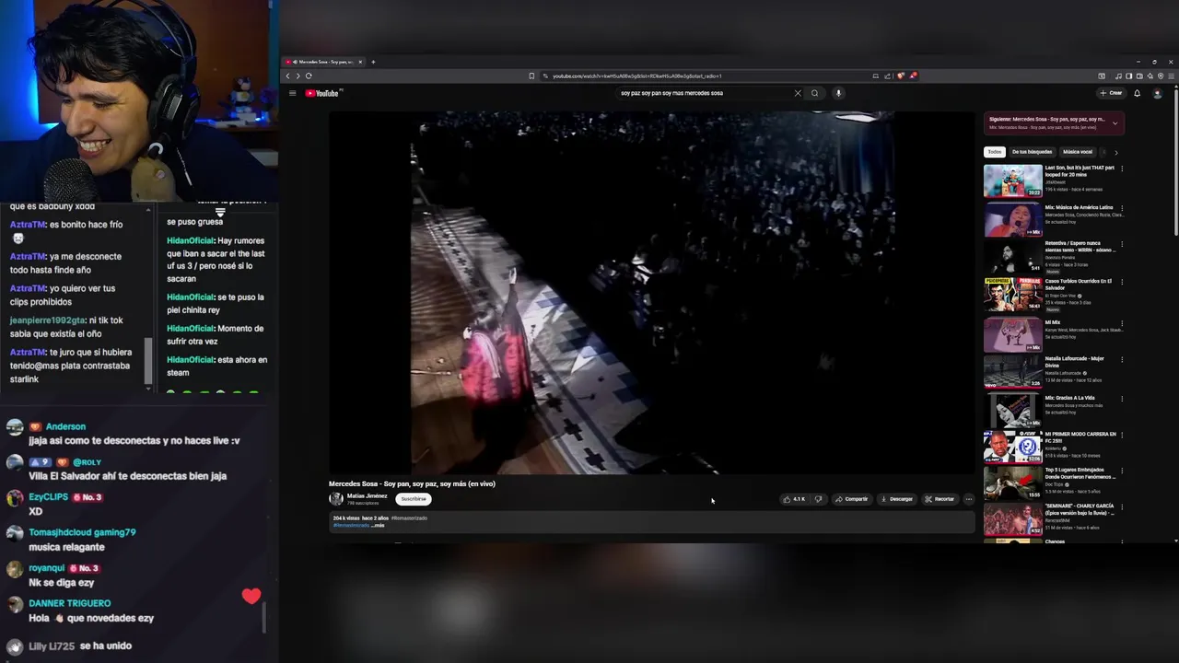Show more filter chips with right arrow
This screenshot has height=663, width=1179.
1115,152
